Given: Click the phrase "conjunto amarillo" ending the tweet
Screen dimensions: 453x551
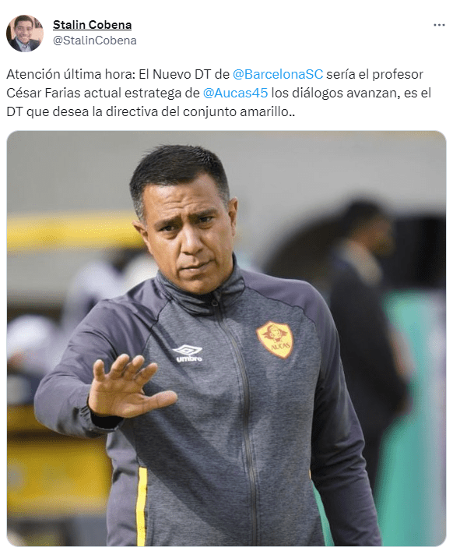Looking at the screenshot, I should click(235, 111).
